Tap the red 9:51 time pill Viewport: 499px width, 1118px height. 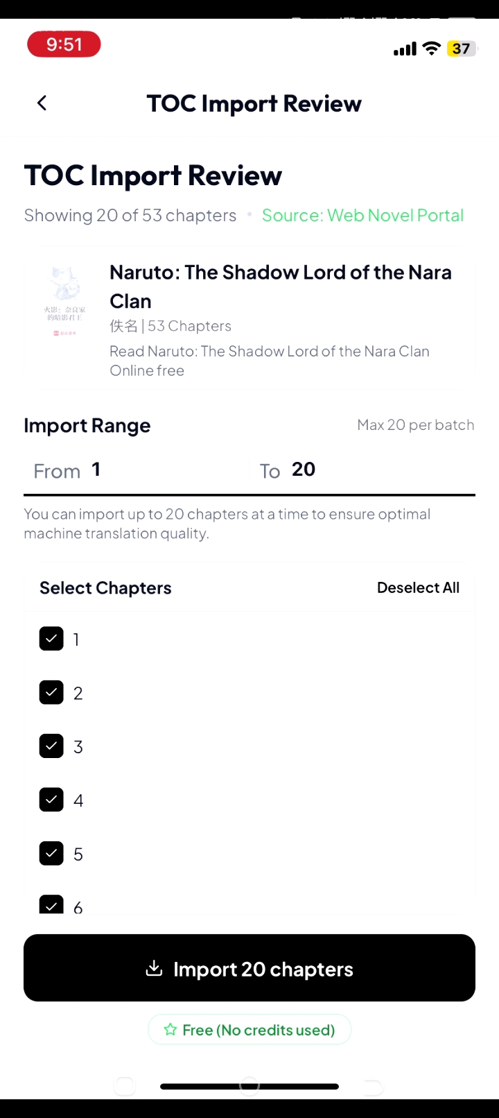64,44
